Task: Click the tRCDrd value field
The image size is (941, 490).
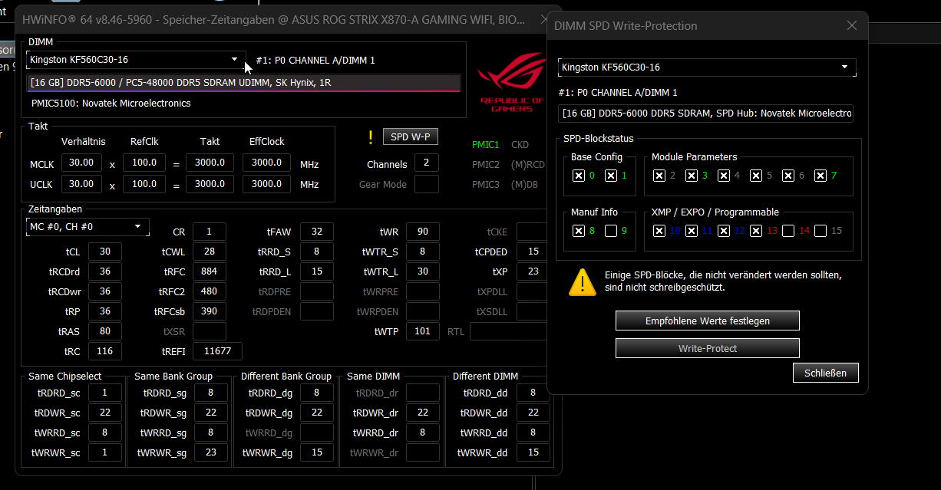Action: click(105, 271)
